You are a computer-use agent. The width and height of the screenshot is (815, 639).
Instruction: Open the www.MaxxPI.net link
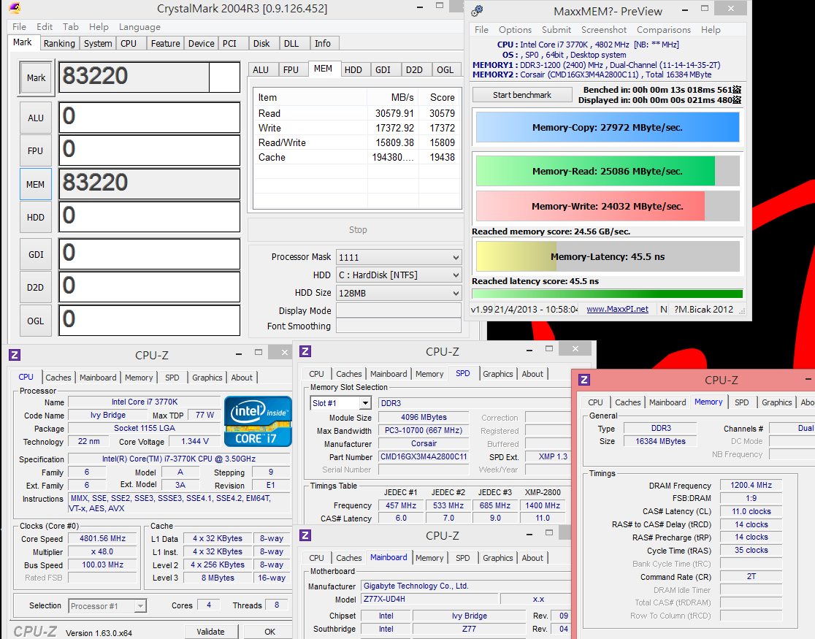tap(617, 309)
